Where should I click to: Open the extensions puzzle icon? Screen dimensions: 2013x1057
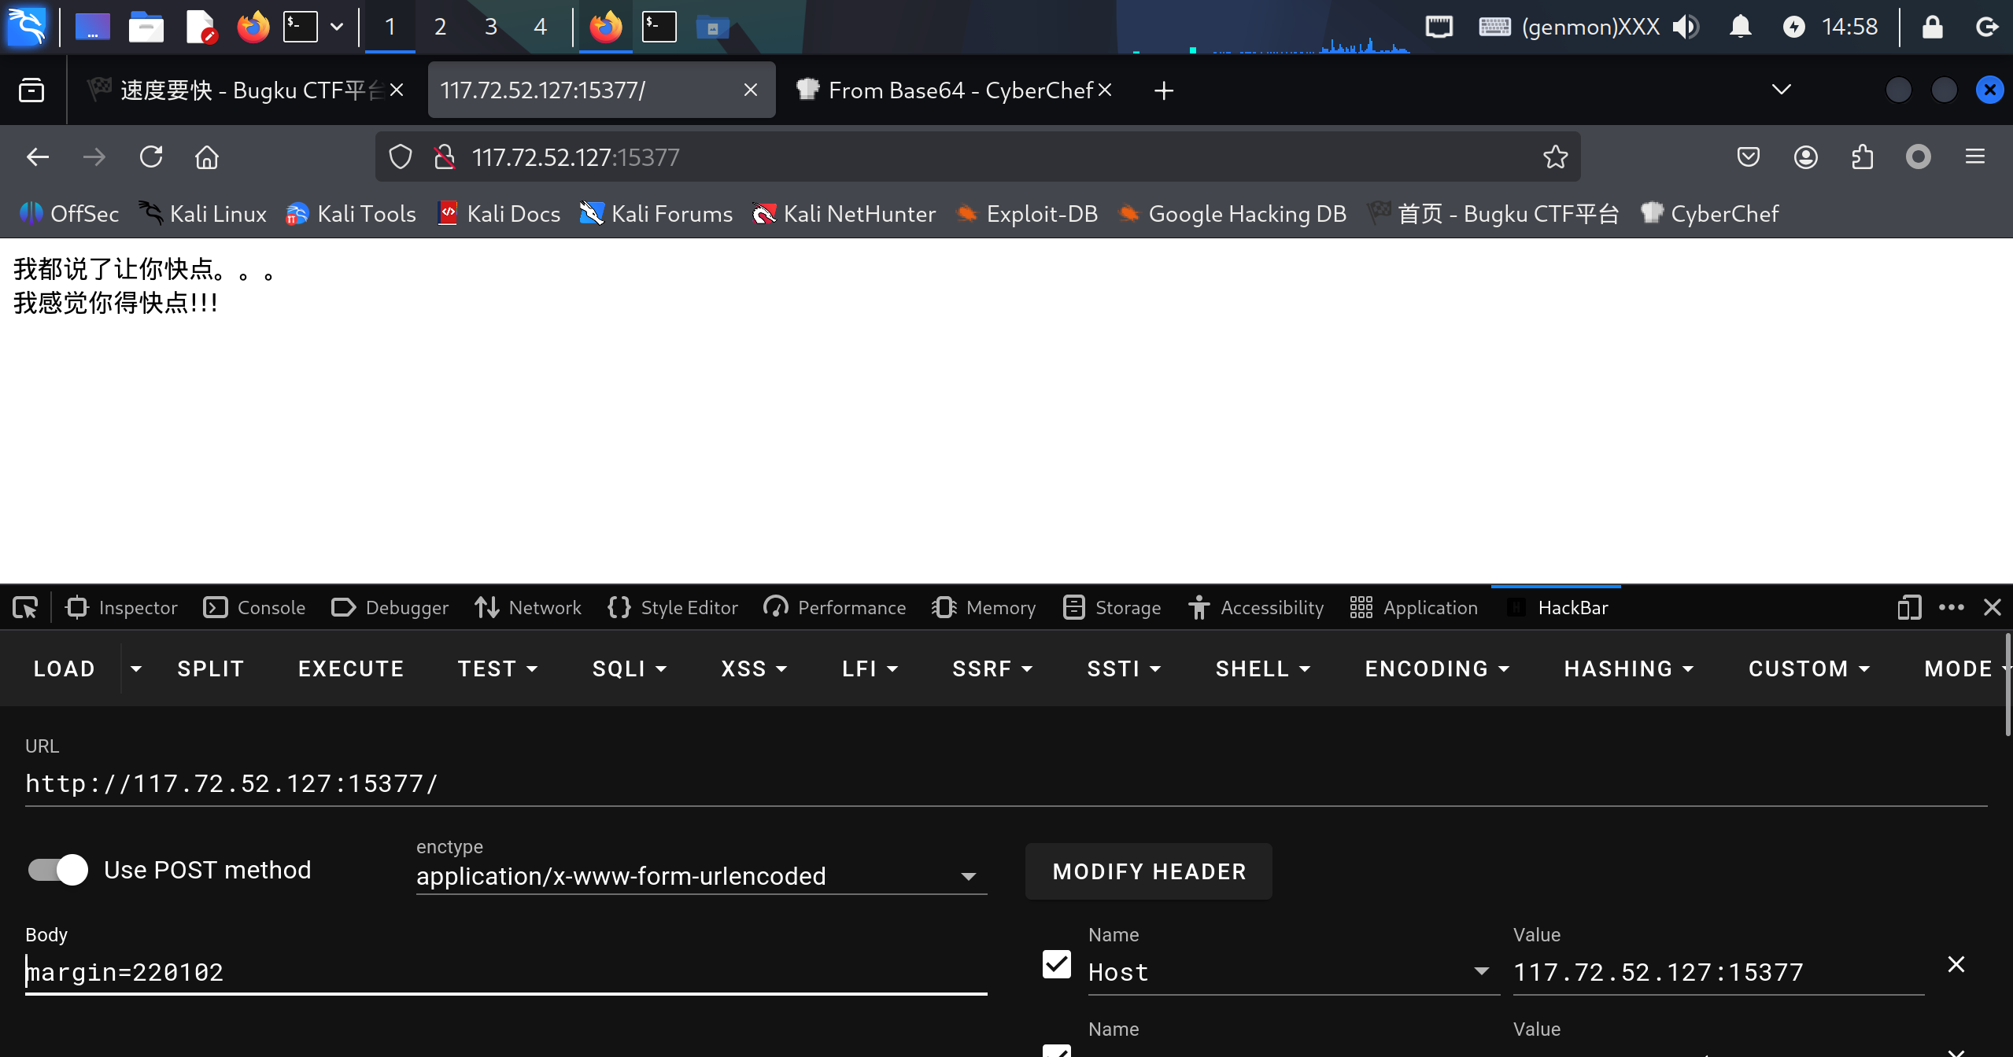click(1862, 157)
